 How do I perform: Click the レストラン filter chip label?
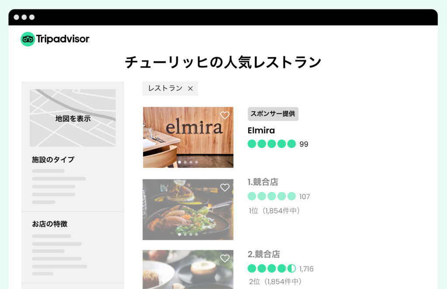pos(165,88)
